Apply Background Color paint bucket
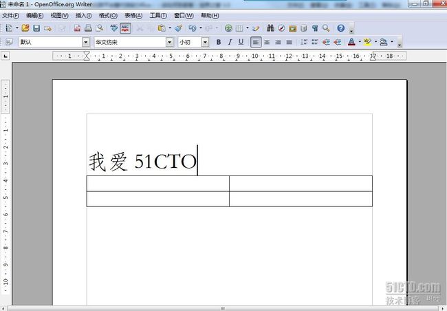The width and height of the screenshot is (447, 311). [384, 42]
